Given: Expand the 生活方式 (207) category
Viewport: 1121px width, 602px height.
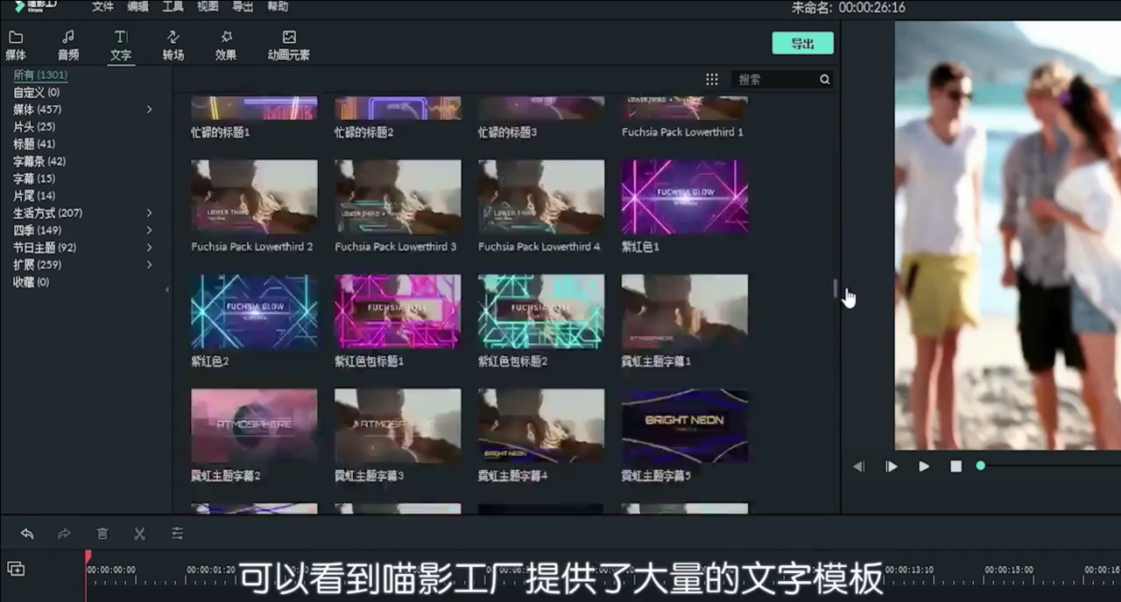Looking at the screenshot, I should 149,213.
